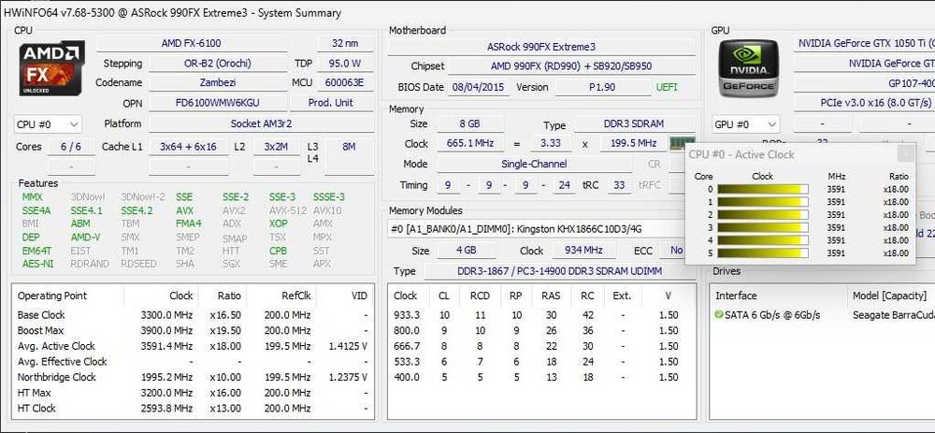The width and height of the screenshot is (935, 433).
Task: Click the MMX feature flag
Action: pyautogui.click(x=32, y=196)
